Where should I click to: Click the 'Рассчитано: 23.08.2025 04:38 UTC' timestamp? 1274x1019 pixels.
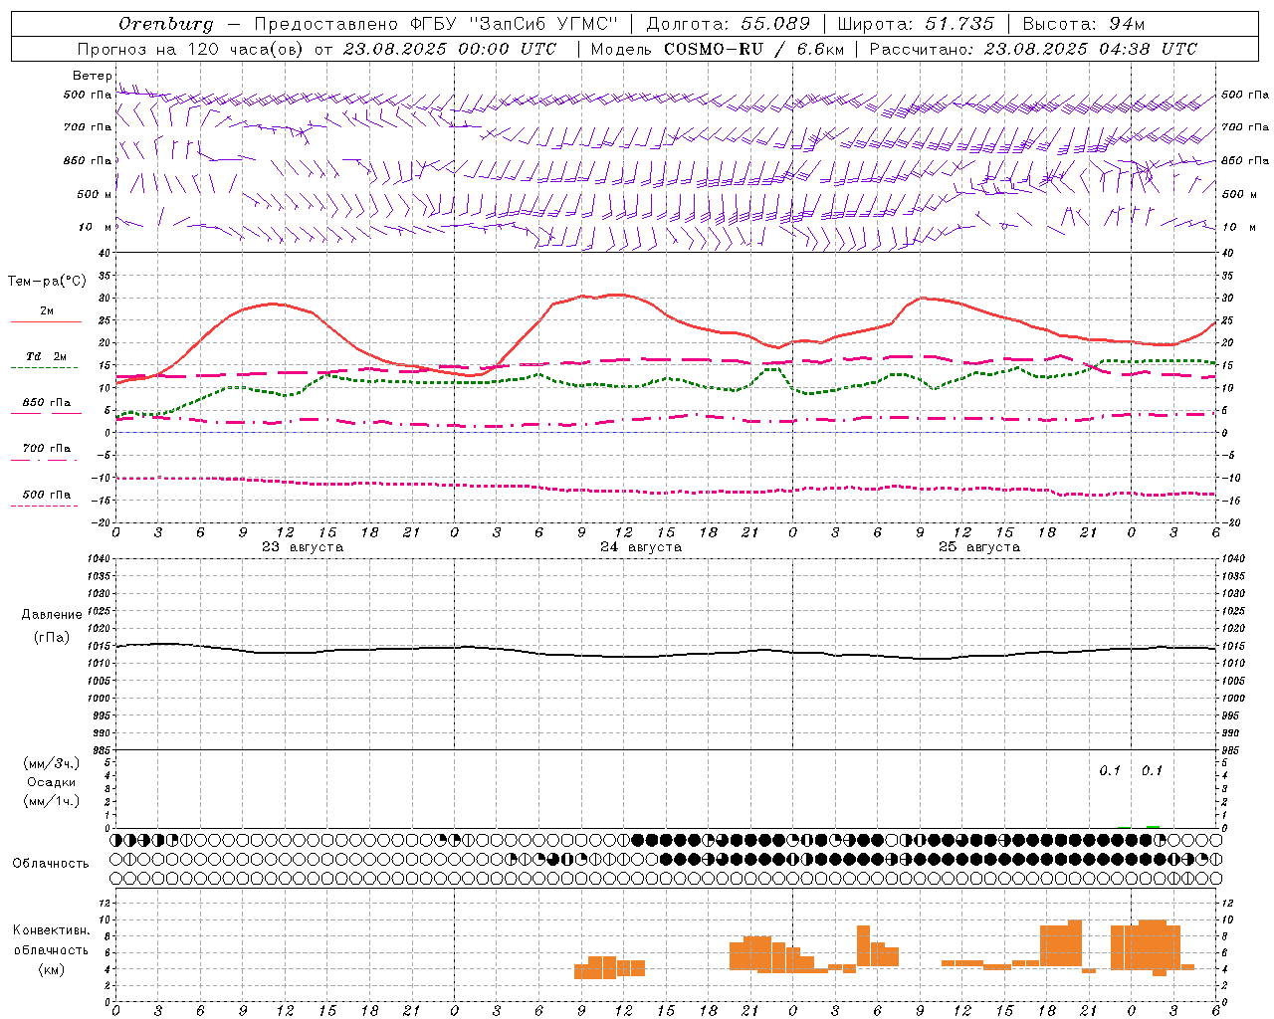coord(1033,49)
